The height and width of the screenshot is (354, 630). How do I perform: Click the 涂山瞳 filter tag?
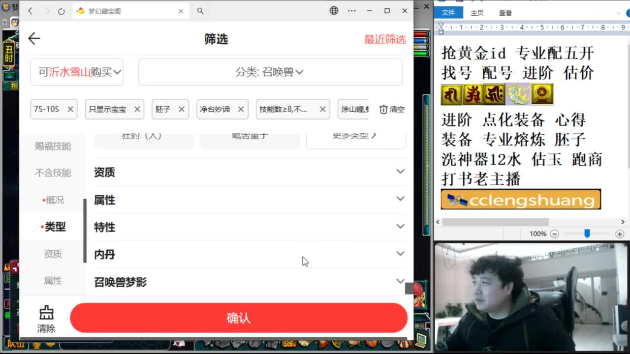point(353,109)
